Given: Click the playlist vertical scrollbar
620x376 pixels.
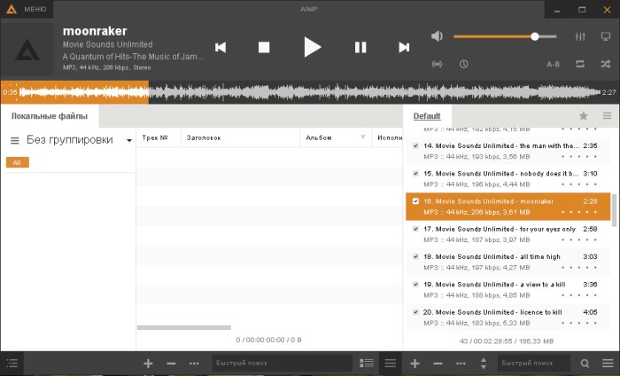Looking at the screenshot, I should 614,210.
